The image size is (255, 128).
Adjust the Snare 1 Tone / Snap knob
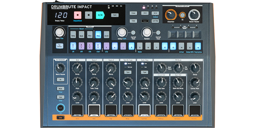point(94,82)
